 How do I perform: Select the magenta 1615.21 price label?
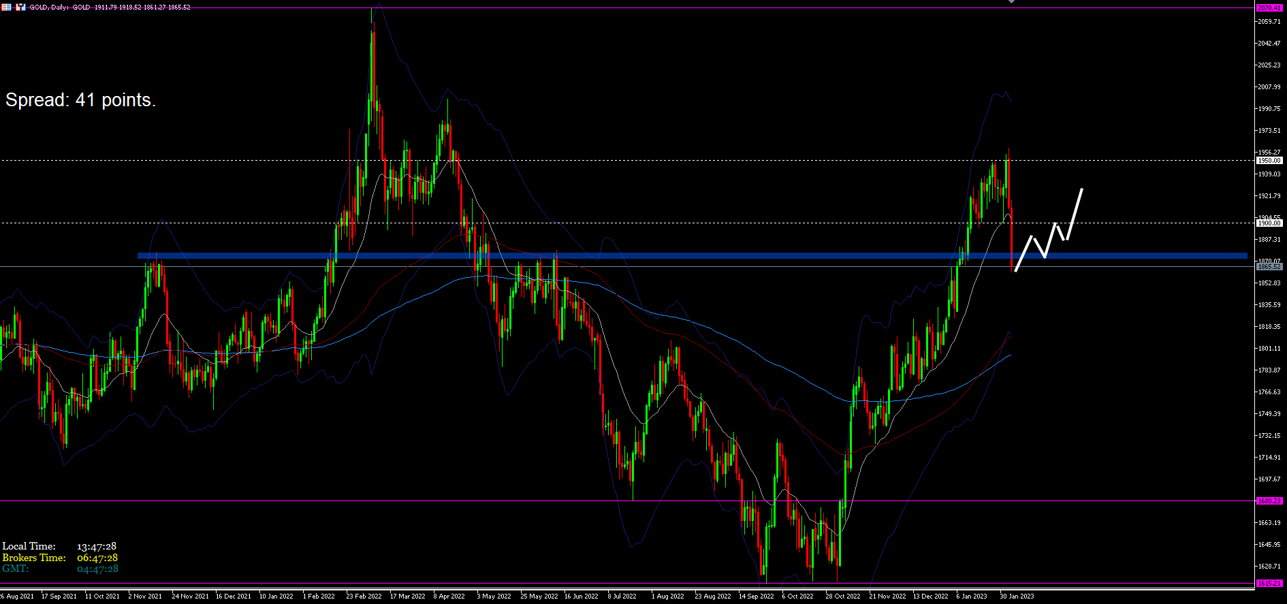(1269, 584)
